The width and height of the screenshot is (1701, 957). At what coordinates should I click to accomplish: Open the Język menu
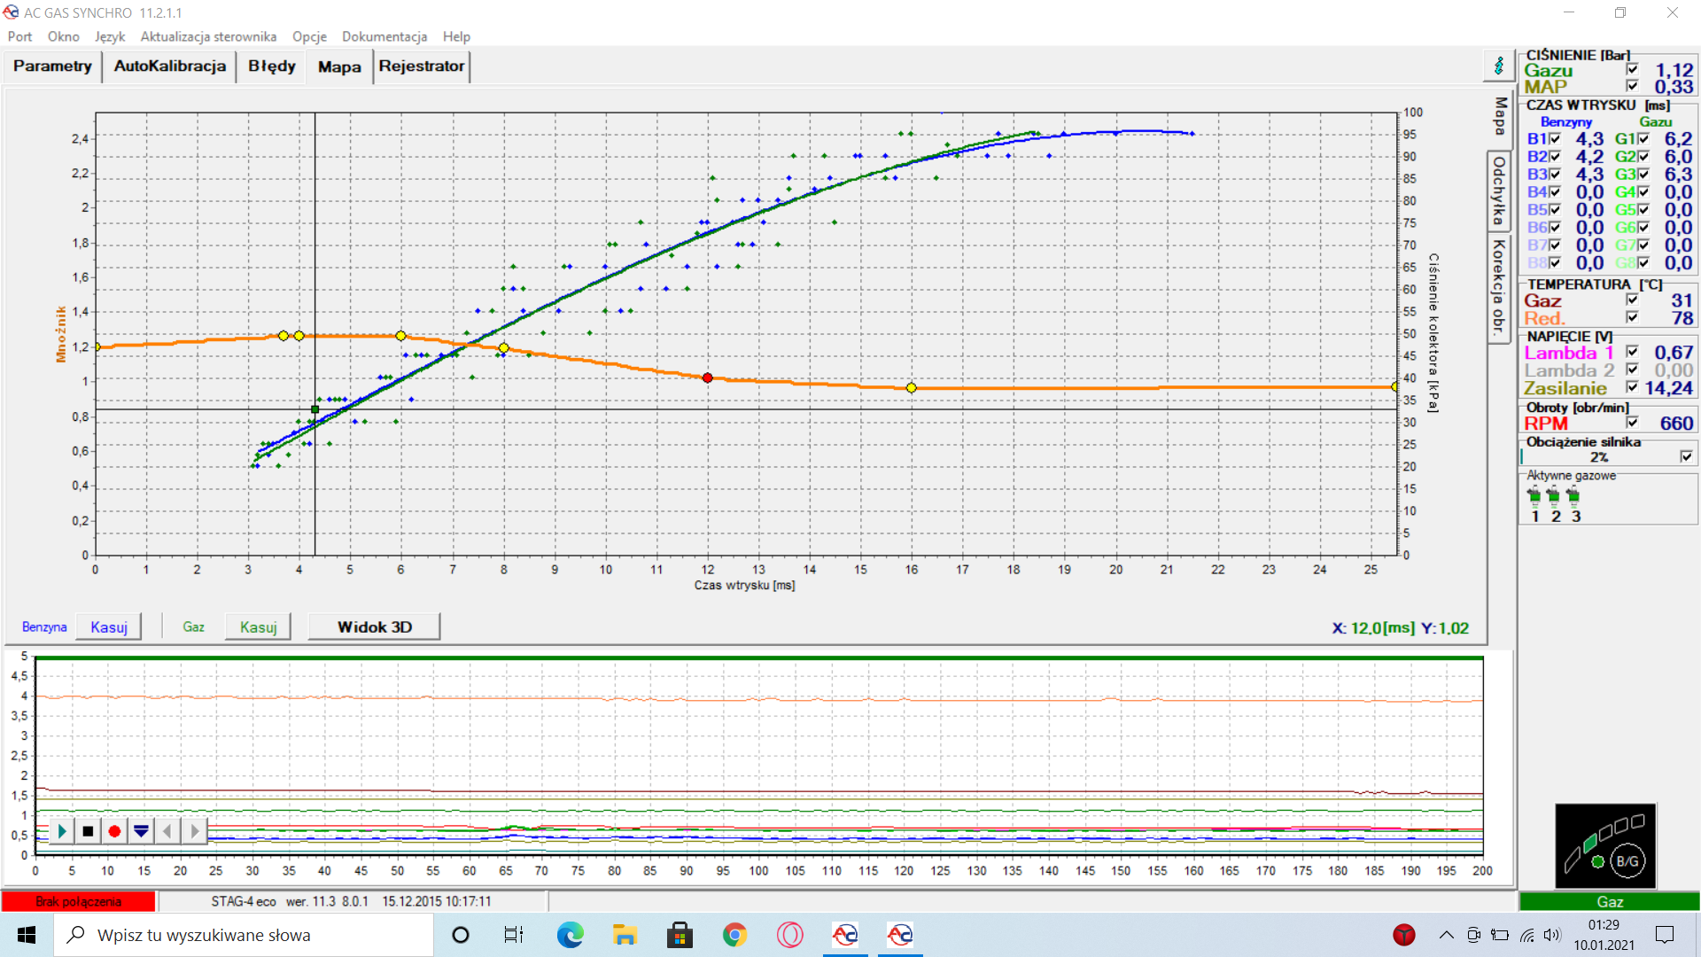[x=110, y=36]
